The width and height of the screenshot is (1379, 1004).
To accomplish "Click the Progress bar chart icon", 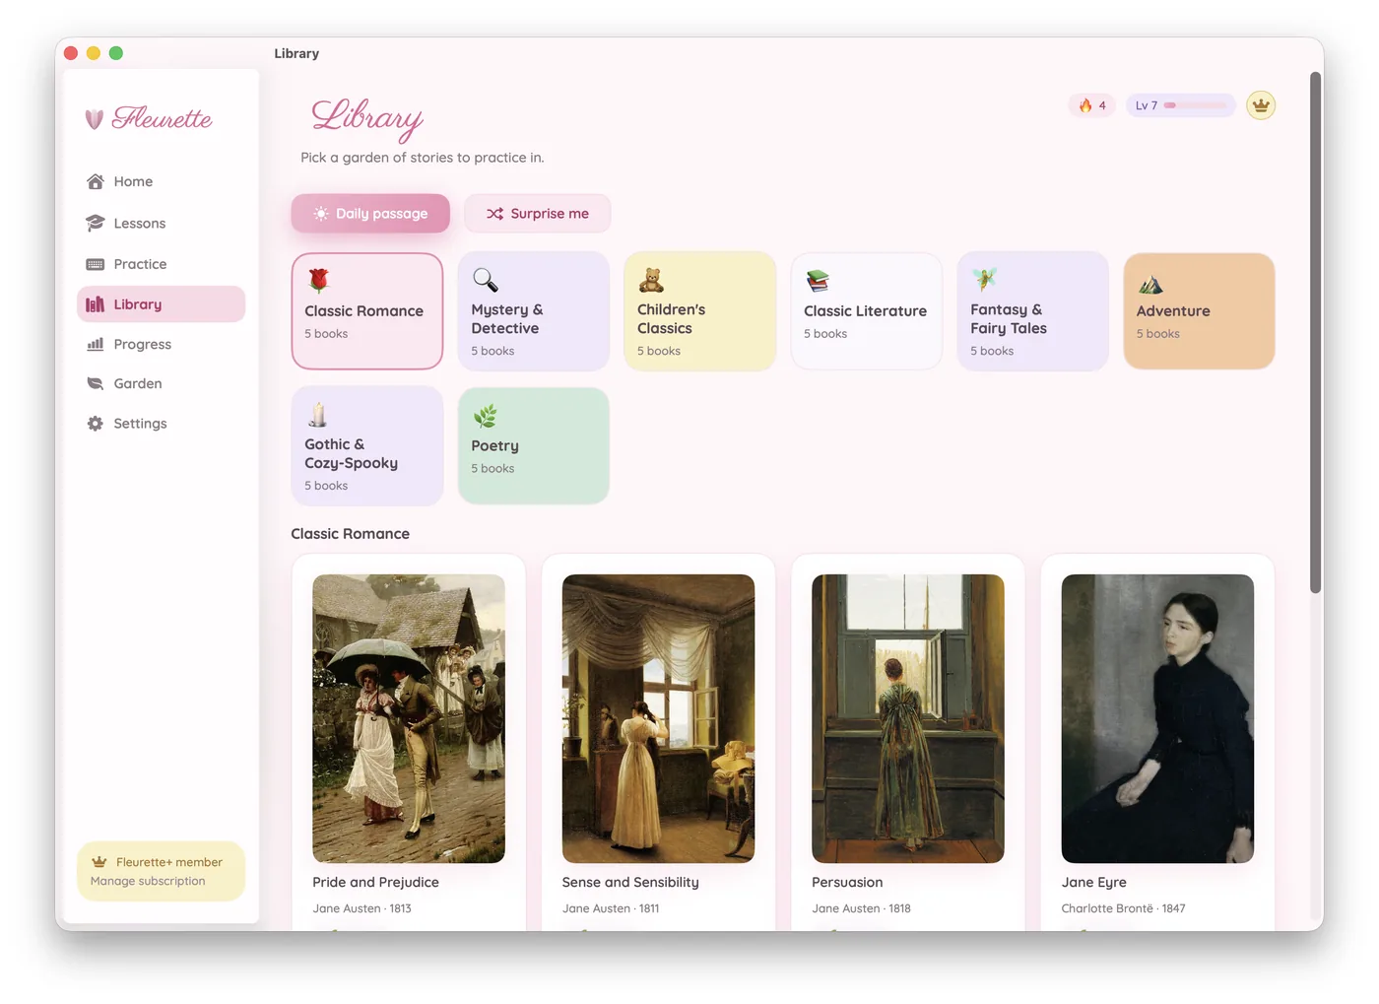I will (96, 344).
